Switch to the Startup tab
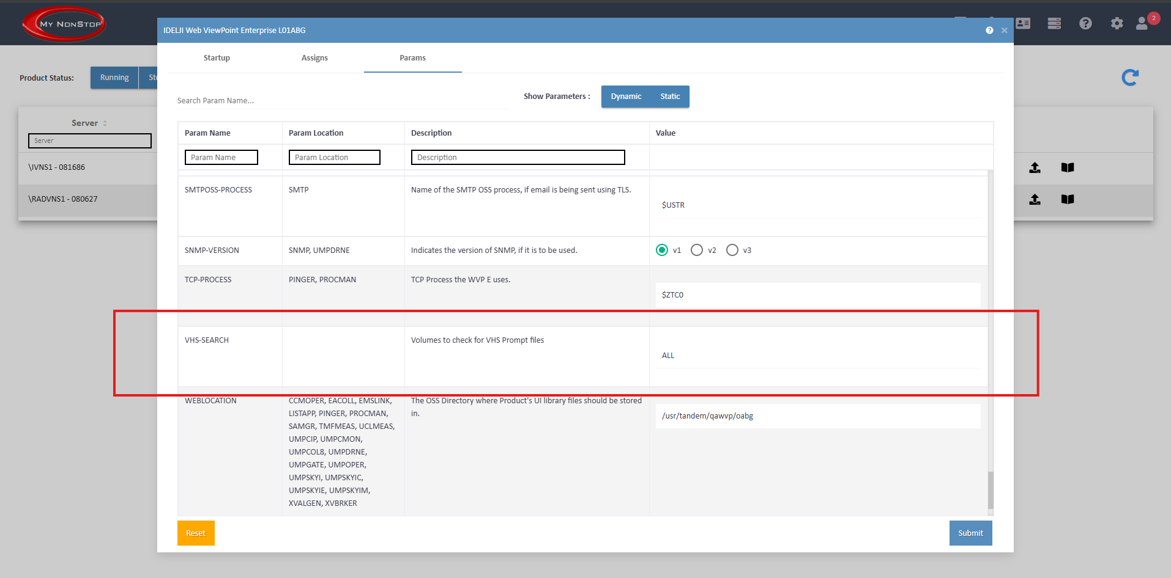Image resolution: width=1171 pixels, height=578 pixels. click(x=217, y=58)
